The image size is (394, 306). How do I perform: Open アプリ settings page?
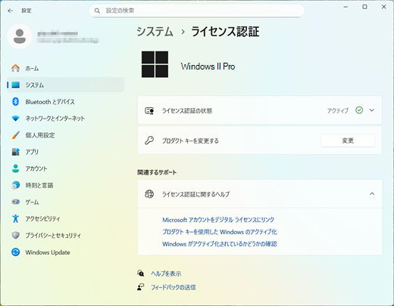66,152
